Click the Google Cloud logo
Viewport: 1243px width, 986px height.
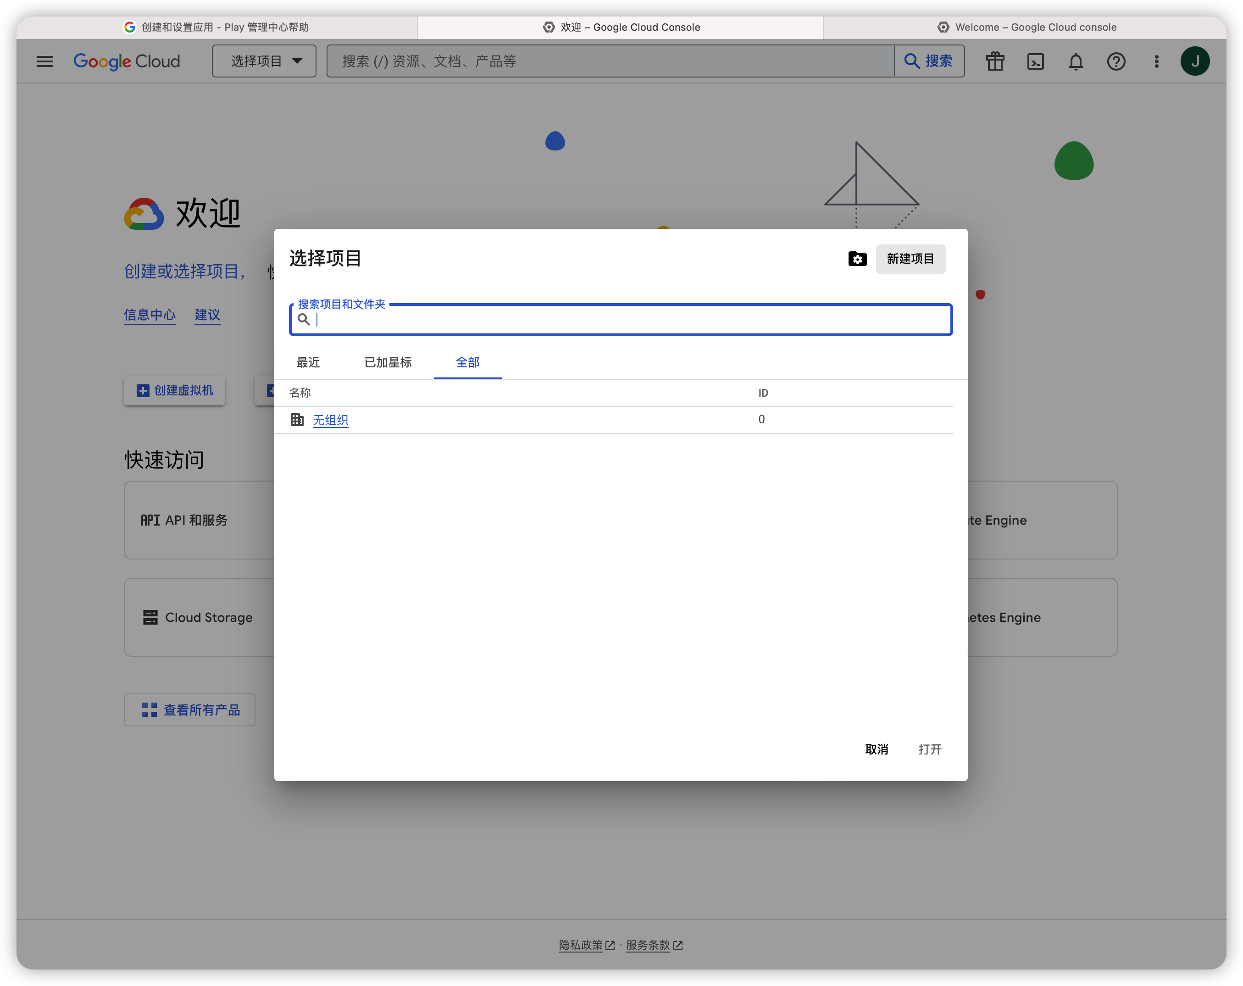(x=127, y=61)
